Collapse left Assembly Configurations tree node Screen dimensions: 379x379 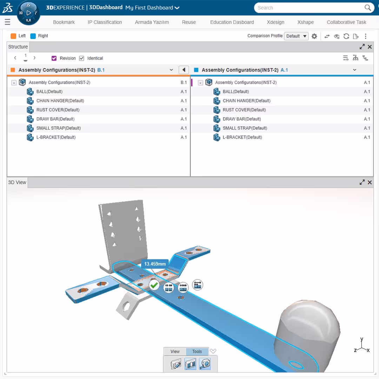click(14, 83)
